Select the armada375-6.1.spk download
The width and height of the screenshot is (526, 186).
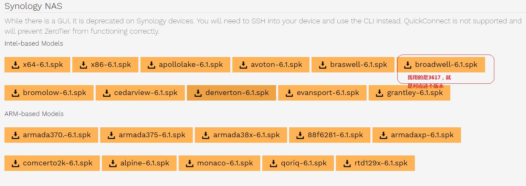point(146,135)
